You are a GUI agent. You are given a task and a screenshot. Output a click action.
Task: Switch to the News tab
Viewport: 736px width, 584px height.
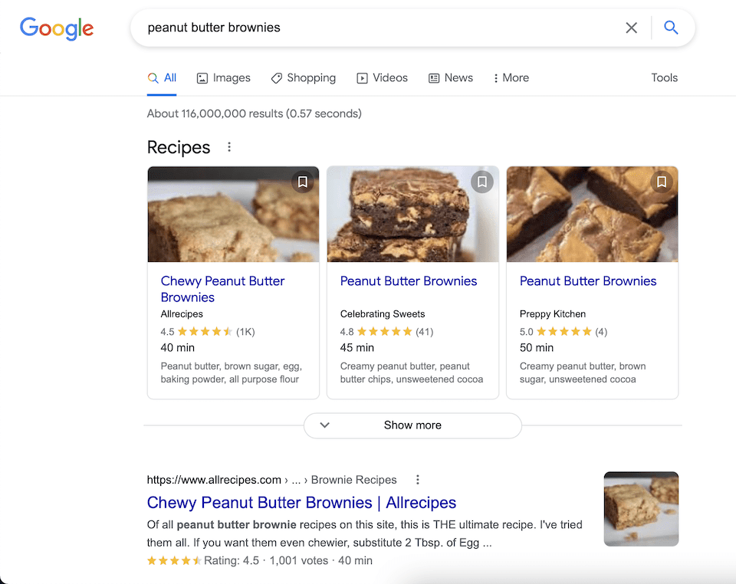(451, 77)
